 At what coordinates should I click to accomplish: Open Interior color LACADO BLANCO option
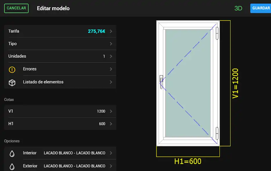click(x=74, y=153)
